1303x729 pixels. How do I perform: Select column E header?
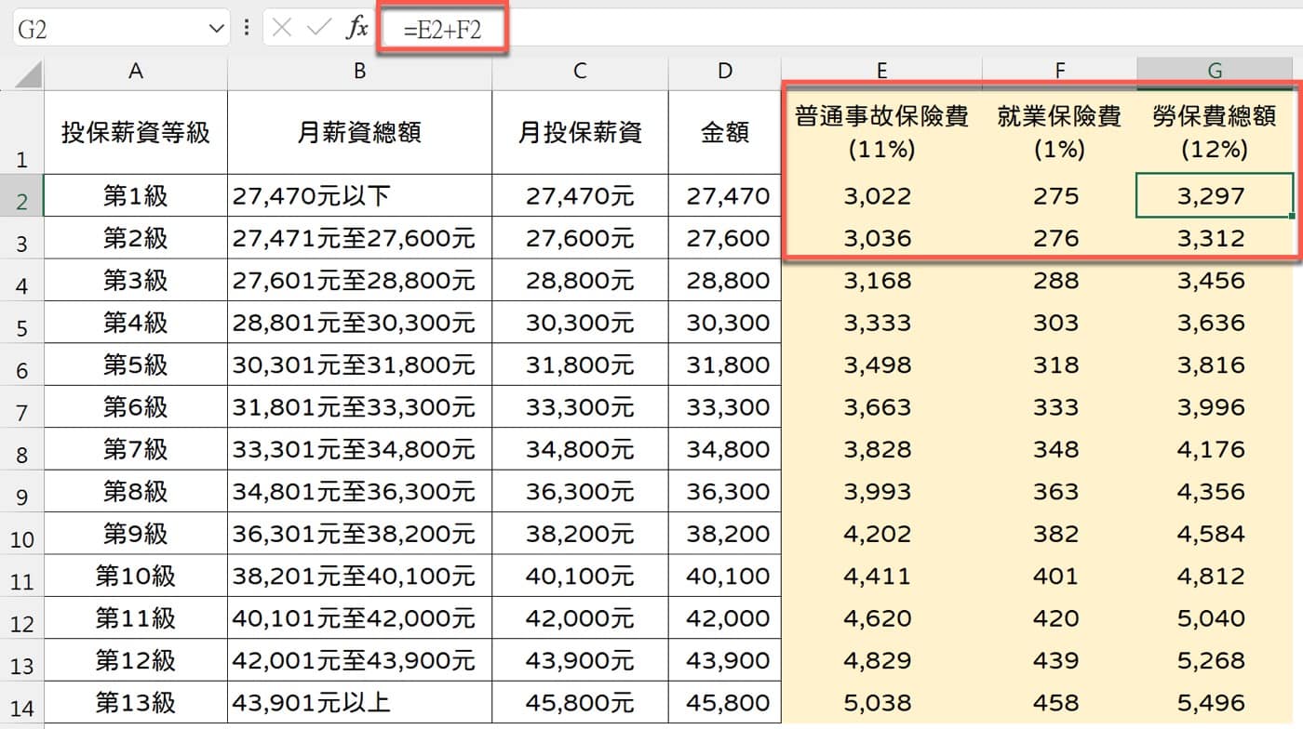point(881,72)
